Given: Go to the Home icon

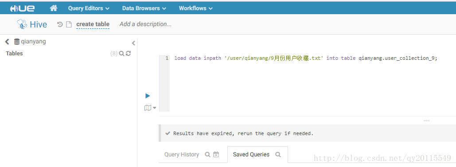Looking at the screenshot, I should pos(54,8).
